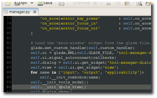Viewport: 157px width, 98px height.
Task: Click the 'input' string on line 88
Action: (69, 72)
